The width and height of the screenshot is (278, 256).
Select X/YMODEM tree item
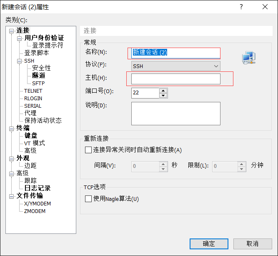(x=38, y=204)
